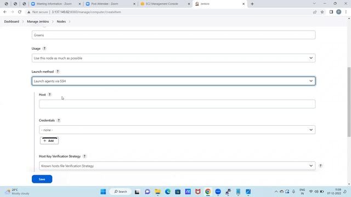Select the Jenkins browser tab
Viewport: 351px width, 197px height.
tap(219, 4)
